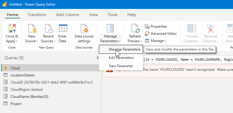Click the parameter icon beside CloudName
Image resolution: width=233 pixels, height=113 pixels.
(5, 97)
